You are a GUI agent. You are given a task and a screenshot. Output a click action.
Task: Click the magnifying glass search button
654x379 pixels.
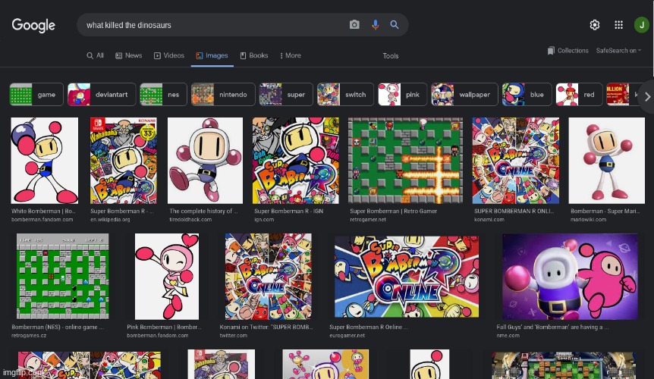click(x=395, y=24)
